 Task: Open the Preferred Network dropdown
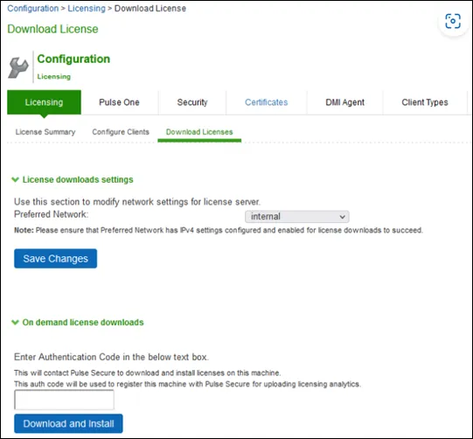coord(297,217)
